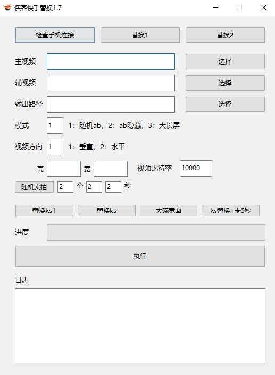Click the 大碗宽面 button

point(169,211)
